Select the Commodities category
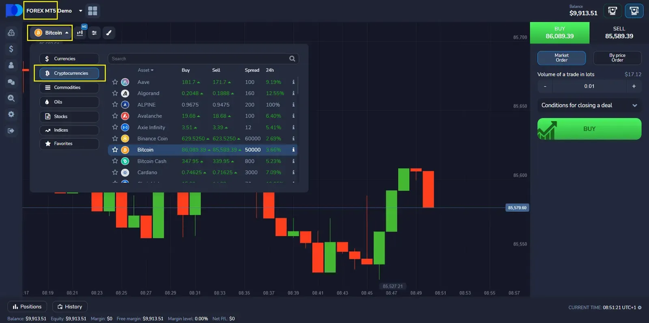Screen dimensions: 649x323 (x=69, y=88)
